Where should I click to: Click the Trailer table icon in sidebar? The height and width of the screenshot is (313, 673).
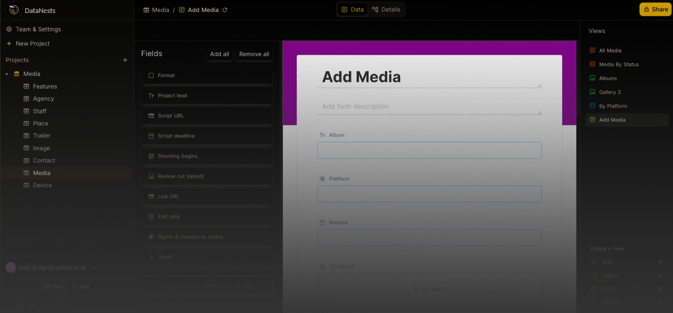[x=26, y=136]
